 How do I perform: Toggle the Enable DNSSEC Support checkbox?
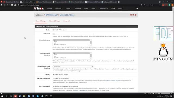coord(53,75)
